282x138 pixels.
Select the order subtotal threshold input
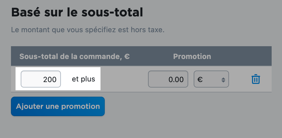(41, 79)
